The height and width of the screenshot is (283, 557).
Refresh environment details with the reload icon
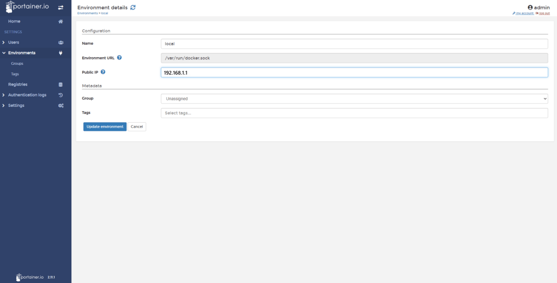tap(133, 7)
